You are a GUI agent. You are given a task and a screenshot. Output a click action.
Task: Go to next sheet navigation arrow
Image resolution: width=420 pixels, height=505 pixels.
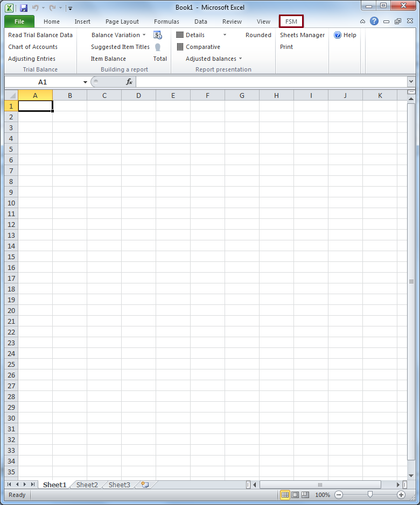pyautogui.click(x=25, y=485)
